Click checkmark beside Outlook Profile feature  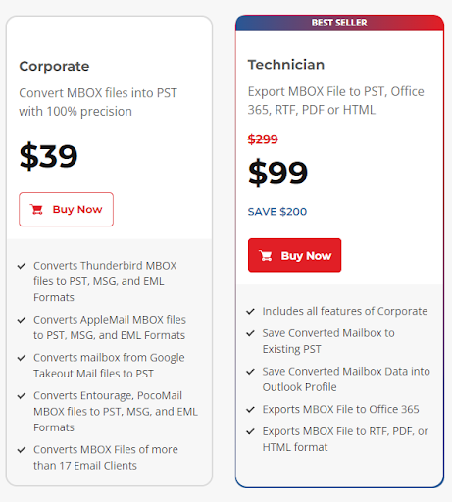click(251, 372)
